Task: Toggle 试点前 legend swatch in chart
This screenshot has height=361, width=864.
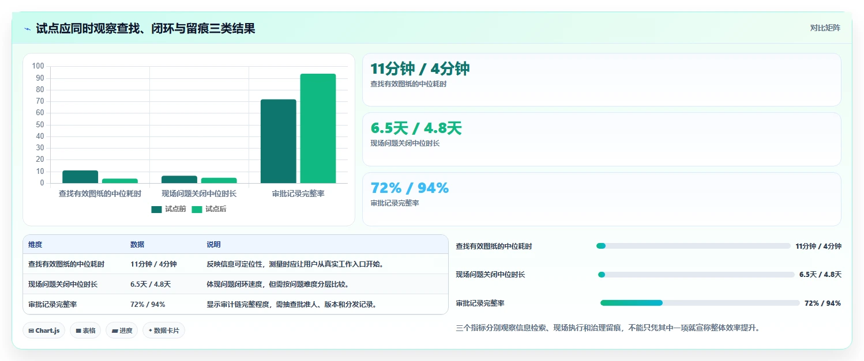Action: 157,210
